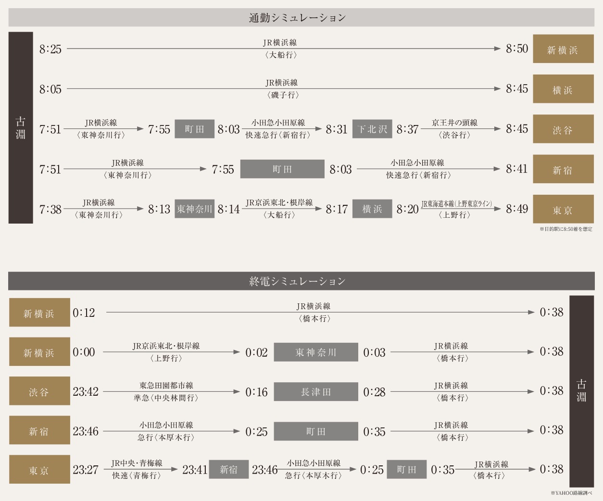Screen dimensions: 603x501
Task: Click the gray 長津田 transfer station box
Action: (x=316, y=392)
